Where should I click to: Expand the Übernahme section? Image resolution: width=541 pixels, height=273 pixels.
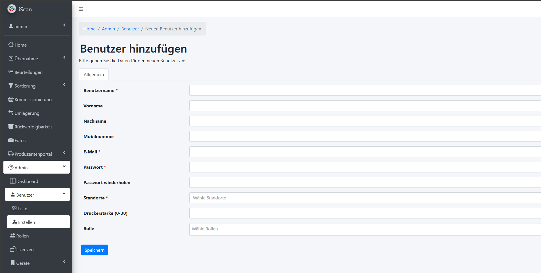[x=64, y=57]
